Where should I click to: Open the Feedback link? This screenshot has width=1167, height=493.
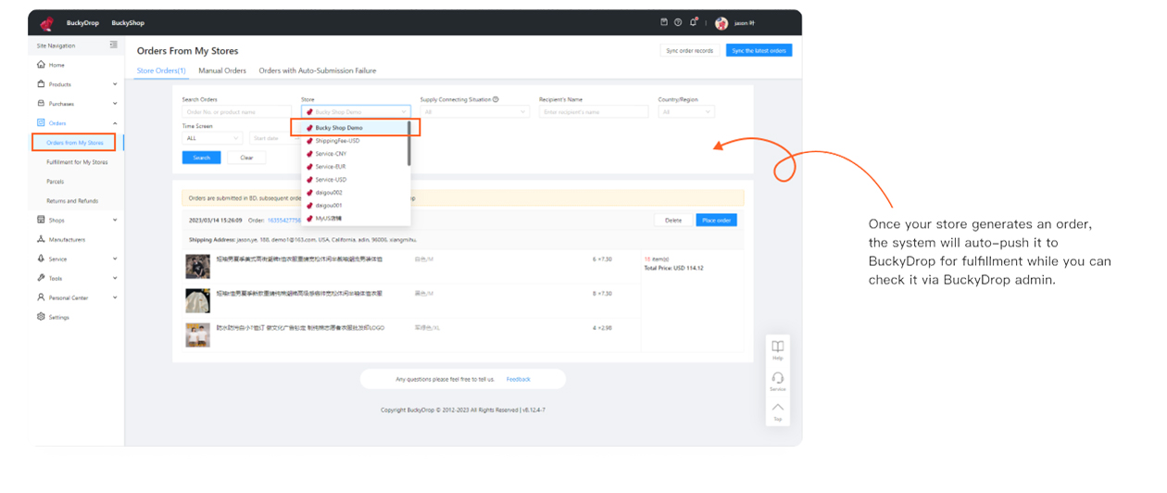pos(519,379)
